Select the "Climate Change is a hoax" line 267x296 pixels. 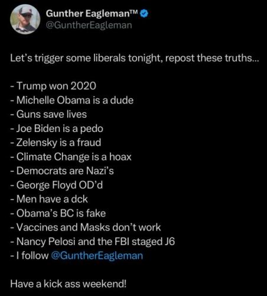click(x=71, y=157)
